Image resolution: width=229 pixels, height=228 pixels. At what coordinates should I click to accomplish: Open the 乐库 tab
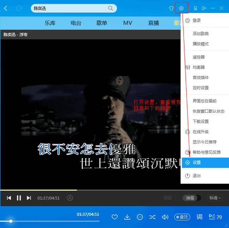click(x=50, y=23)
